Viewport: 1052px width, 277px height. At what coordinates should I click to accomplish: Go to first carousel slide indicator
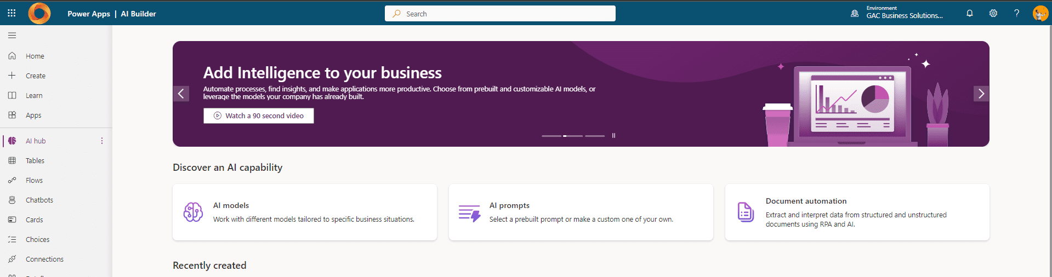(551, 136)
